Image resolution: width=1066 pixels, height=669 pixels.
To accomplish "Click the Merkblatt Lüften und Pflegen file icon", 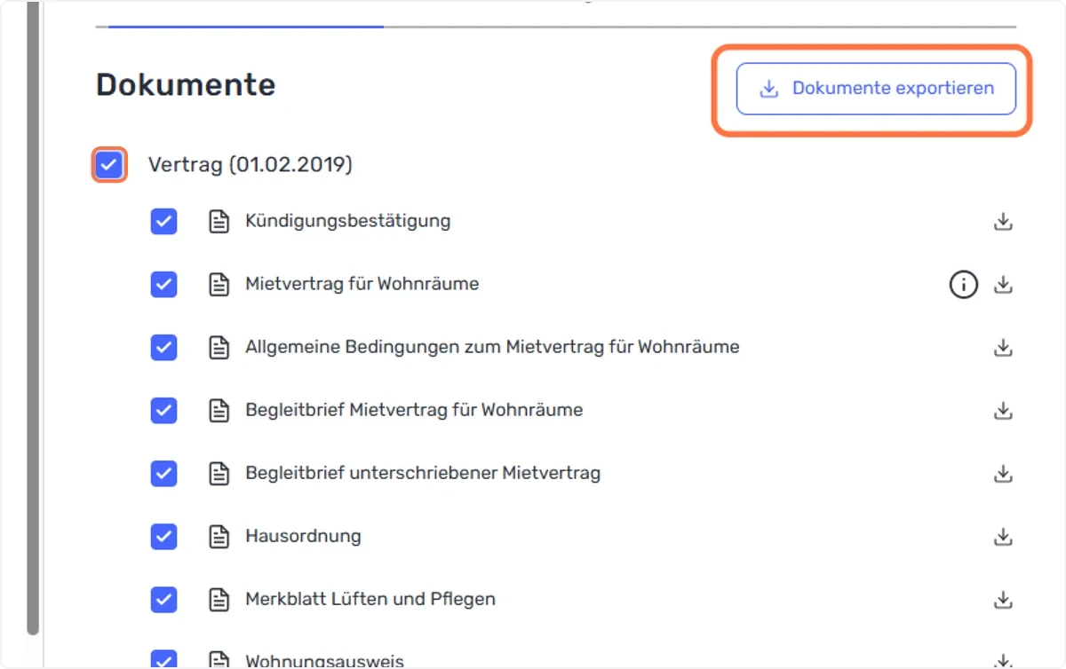I will [x=219, y=600].
